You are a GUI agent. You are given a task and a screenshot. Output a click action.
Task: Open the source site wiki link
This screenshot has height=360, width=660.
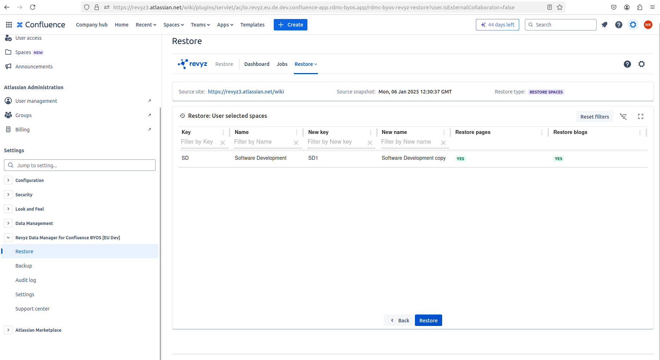click(246, 92)
